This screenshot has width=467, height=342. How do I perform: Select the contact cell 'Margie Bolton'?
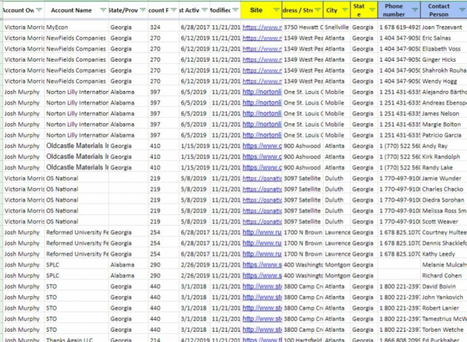pyautogui.click(x=444, y=124)
